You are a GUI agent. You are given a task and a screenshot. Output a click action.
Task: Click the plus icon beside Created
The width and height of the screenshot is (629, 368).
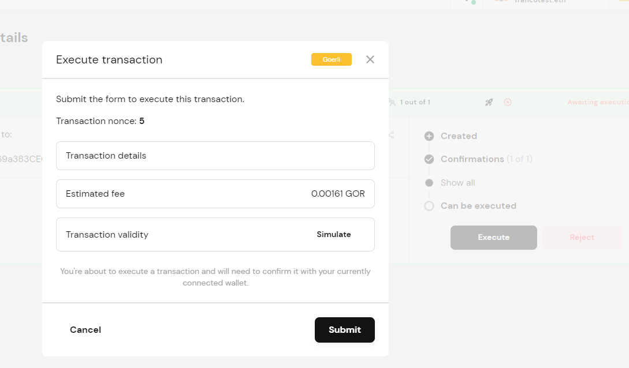(429, 136)
